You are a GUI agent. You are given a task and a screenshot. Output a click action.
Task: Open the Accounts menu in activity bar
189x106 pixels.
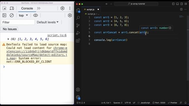tap(78, 90)
